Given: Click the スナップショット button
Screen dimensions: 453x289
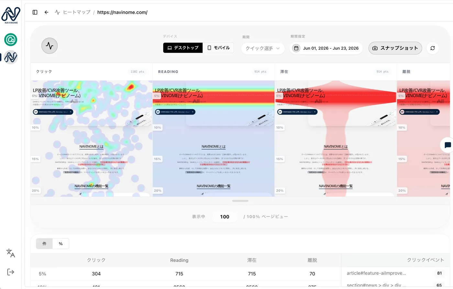Looking at the screenshot, I should point(395,48).
